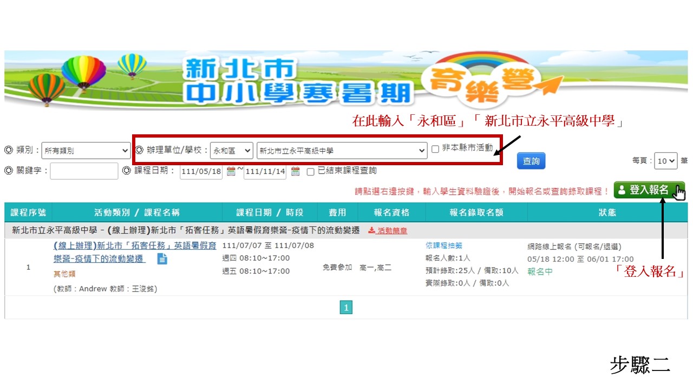Click the start date field 111/05/18
Viewport: 693px width, 390px height.
pos(201,172)
